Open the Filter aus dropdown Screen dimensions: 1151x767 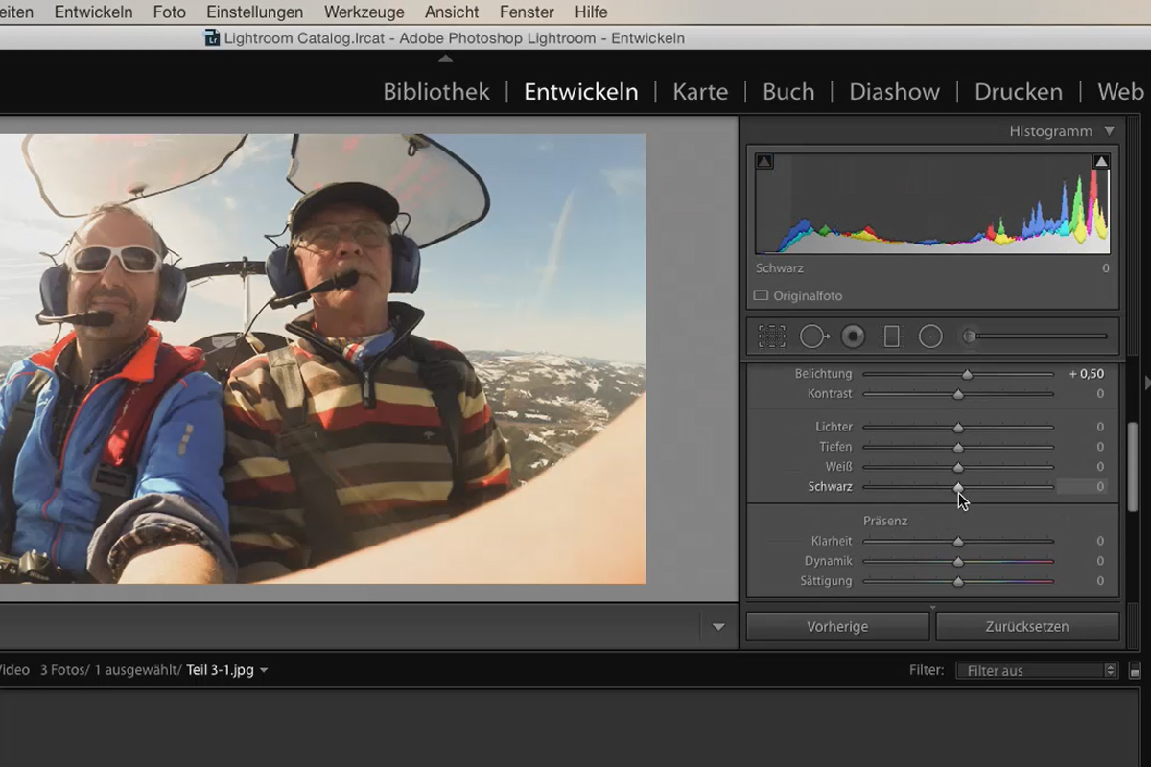click(x=1037, y=671)
